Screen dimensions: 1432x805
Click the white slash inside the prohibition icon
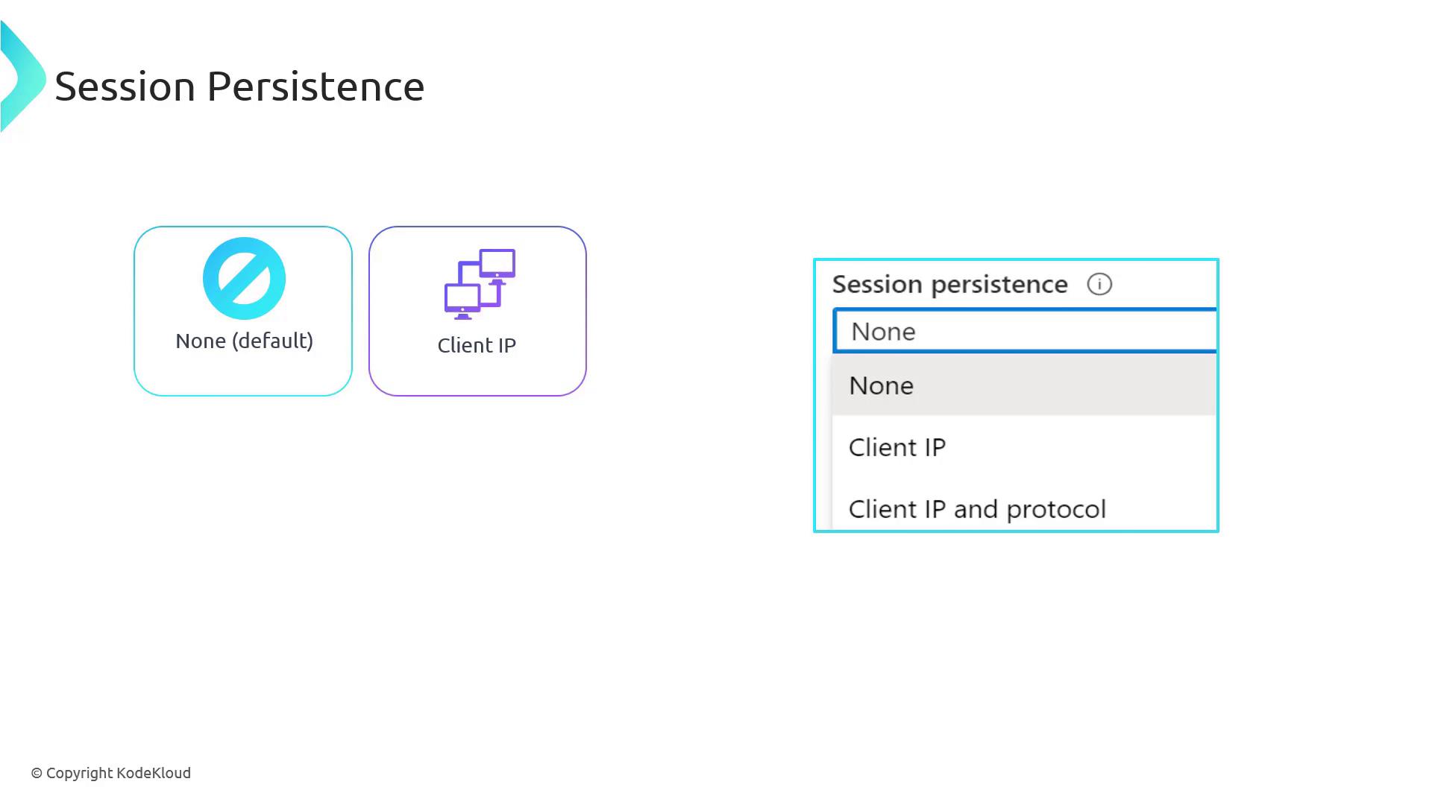click(244, 278)
